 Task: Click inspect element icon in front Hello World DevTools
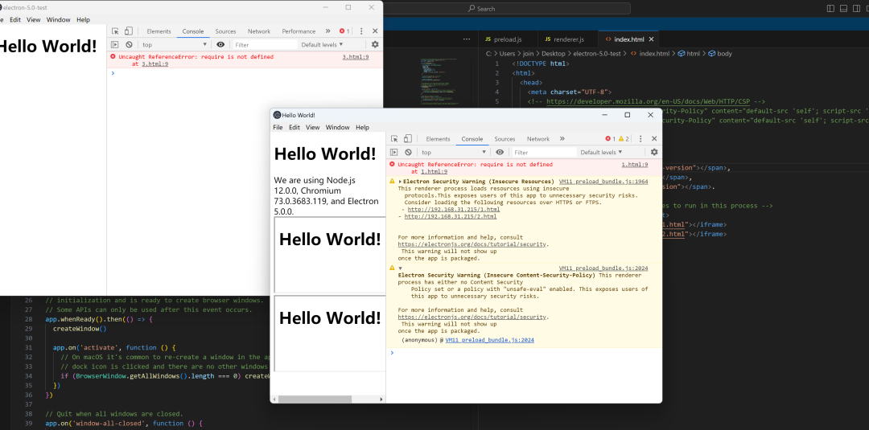(394, 139)
